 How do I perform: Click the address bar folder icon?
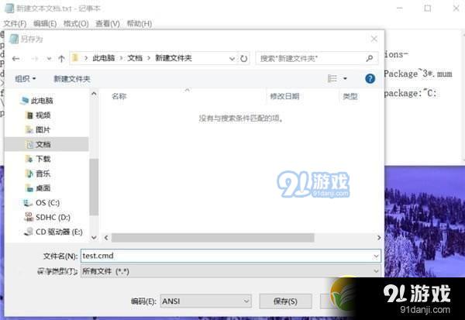coord(76,58)
